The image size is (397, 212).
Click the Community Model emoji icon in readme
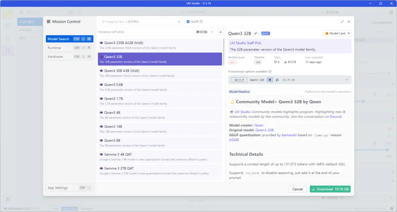(232, 102)
